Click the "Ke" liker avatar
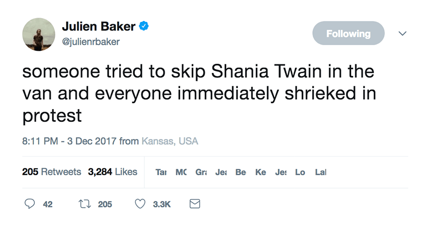Image resolution: width=429 pixels, height=228 pixels. tap(261, 172)
